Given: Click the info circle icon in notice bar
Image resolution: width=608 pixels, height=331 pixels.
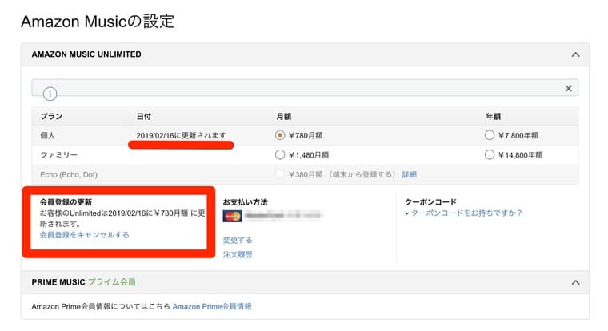Looking at the screenshot, I should [x=50, y=94].
